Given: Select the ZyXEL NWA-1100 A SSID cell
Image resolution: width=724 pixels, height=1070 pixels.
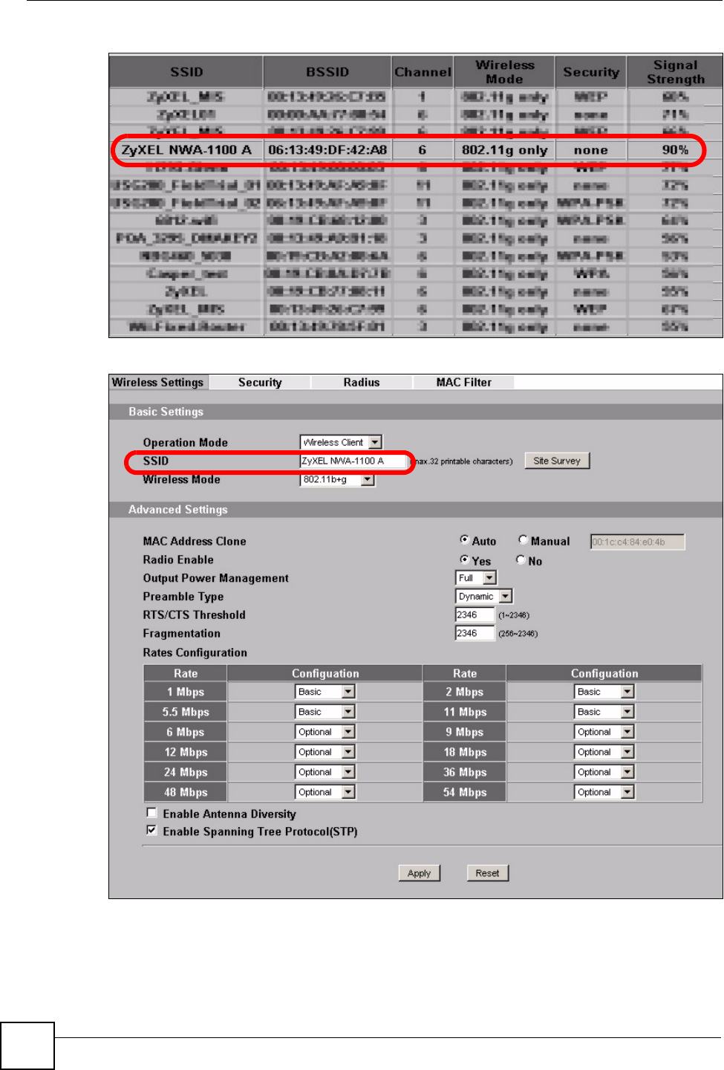Looking at the screenshot, I should 186,150.
